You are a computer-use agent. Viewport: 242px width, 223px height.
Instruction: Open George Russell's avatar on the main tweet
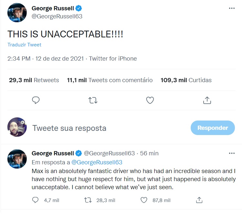[x=17, y=13]
